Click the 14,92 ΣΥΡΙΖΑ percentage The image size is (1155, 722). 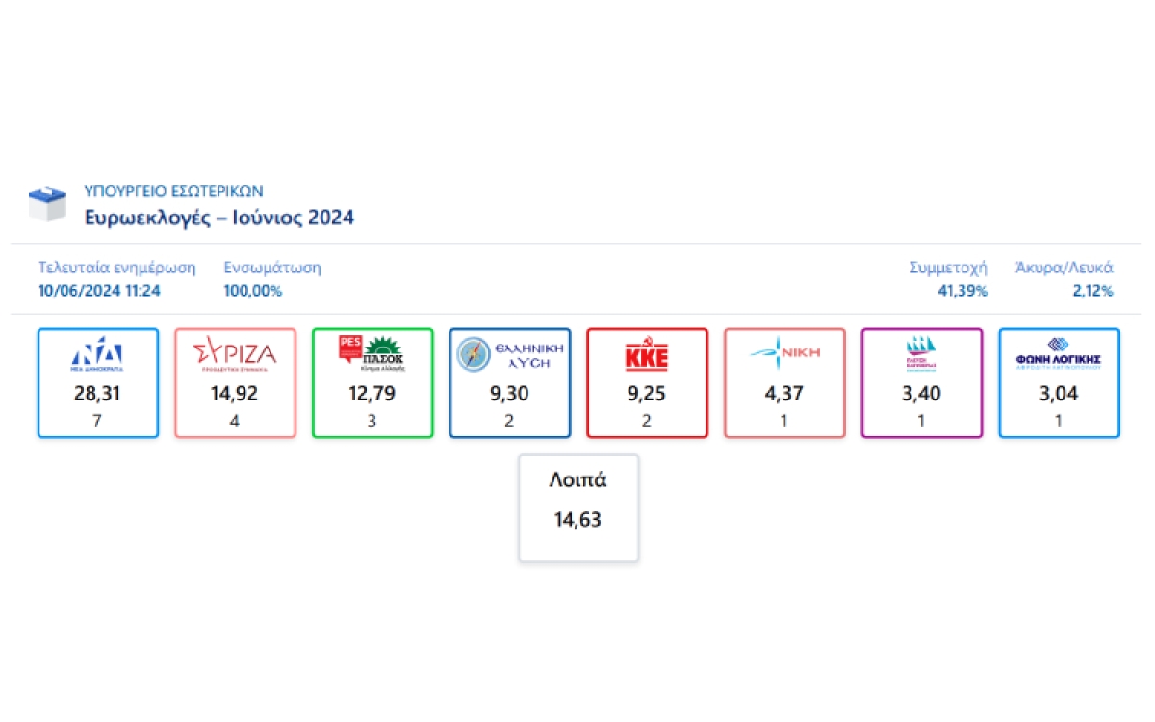235,393
